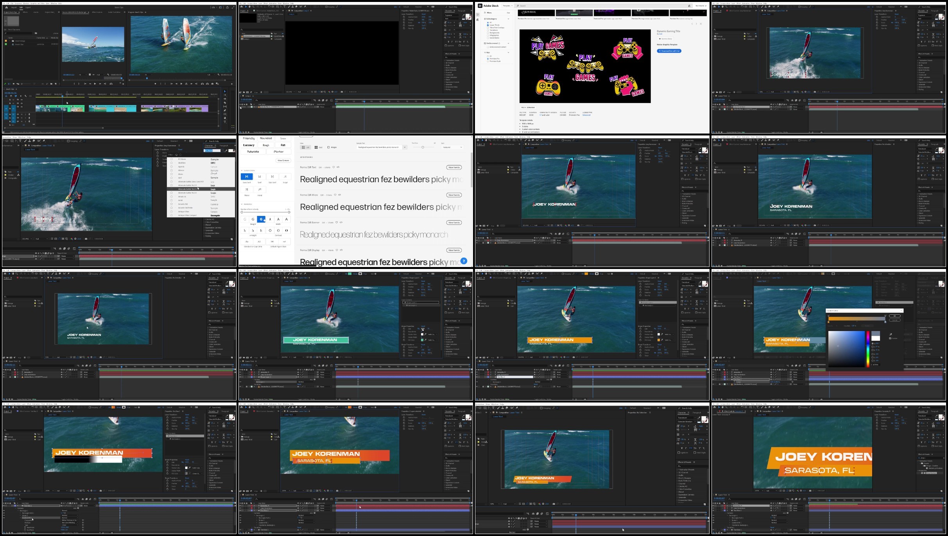Click View Family for Forma DJR Micro
Image resolution: width=948 pixels, height=536 pixels.
click(x=454, y=195)
